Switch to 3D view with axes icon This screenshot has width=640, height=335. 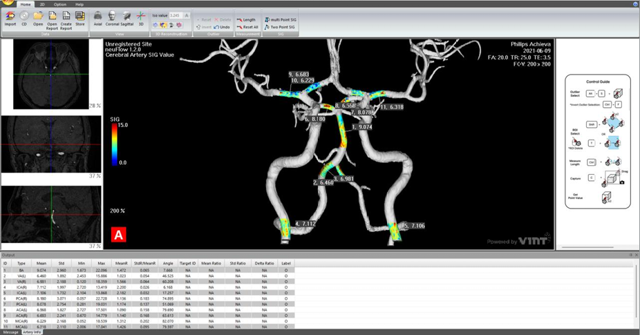click(x=141, y=19)
